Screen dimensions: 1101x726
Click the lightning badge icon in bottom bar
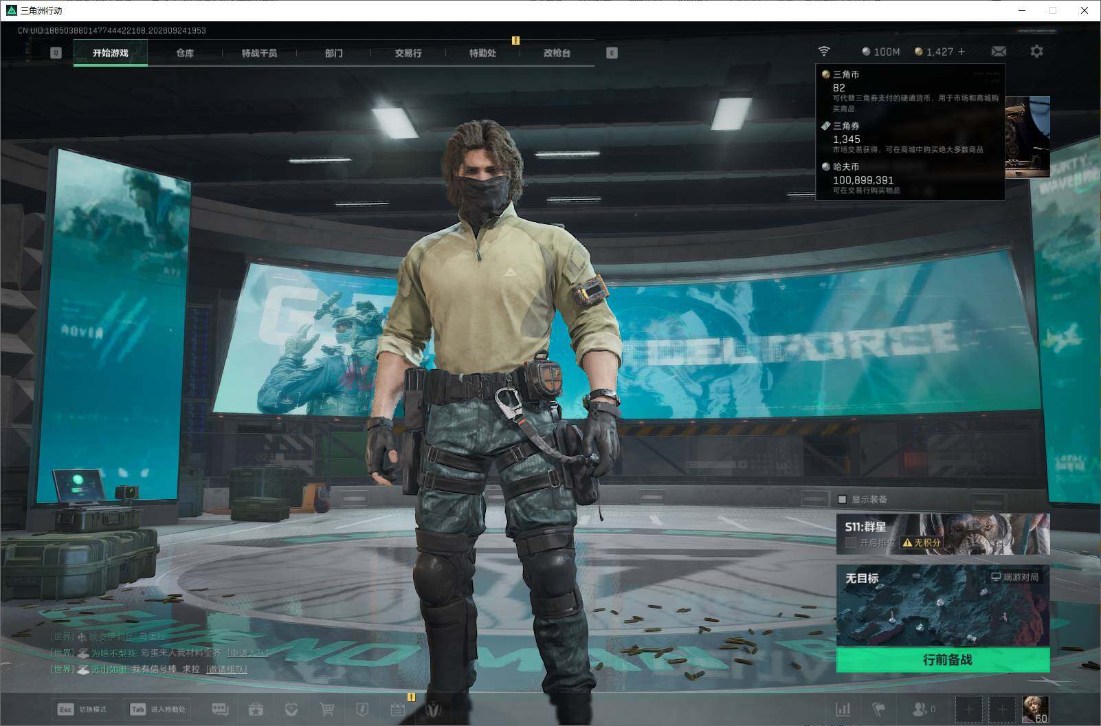[362, 709]
